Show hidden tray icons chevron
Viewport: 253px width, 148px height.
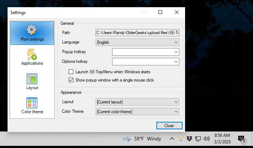(x=172, y=139)
